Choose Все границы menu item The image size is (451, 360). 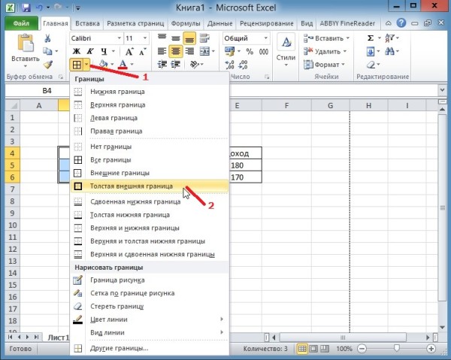click(150, 160)
